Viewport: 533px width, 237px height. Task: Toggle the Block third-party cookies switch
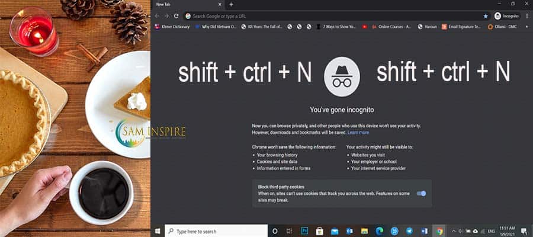click(x=421, y=194)
